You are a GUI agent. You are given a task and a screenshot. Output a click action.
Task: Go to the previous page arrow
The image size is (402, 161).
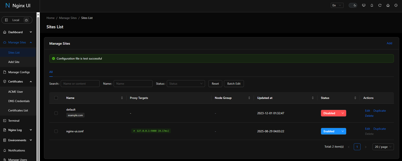click(x=349, y=147)
